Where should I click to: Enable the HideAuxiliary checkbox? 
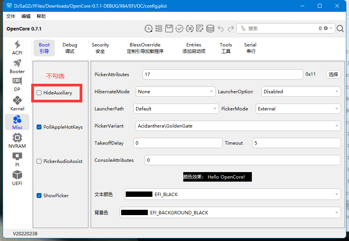click(39, 93)
